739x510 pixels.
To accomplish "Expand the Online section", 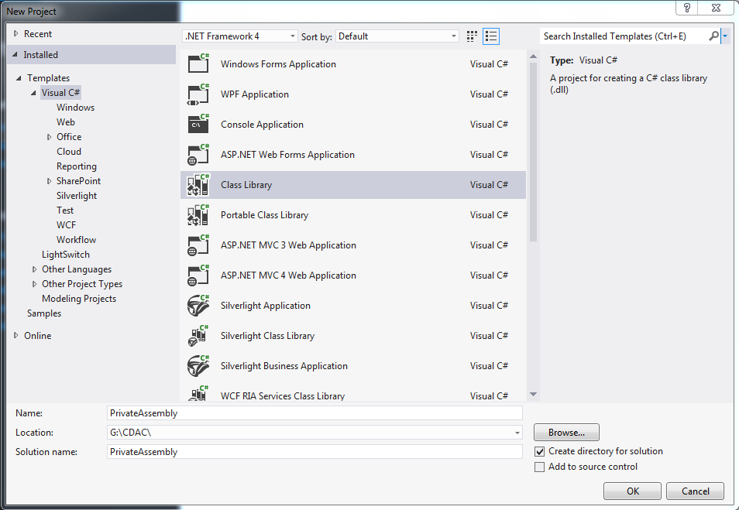I will (x=17, y=336).
